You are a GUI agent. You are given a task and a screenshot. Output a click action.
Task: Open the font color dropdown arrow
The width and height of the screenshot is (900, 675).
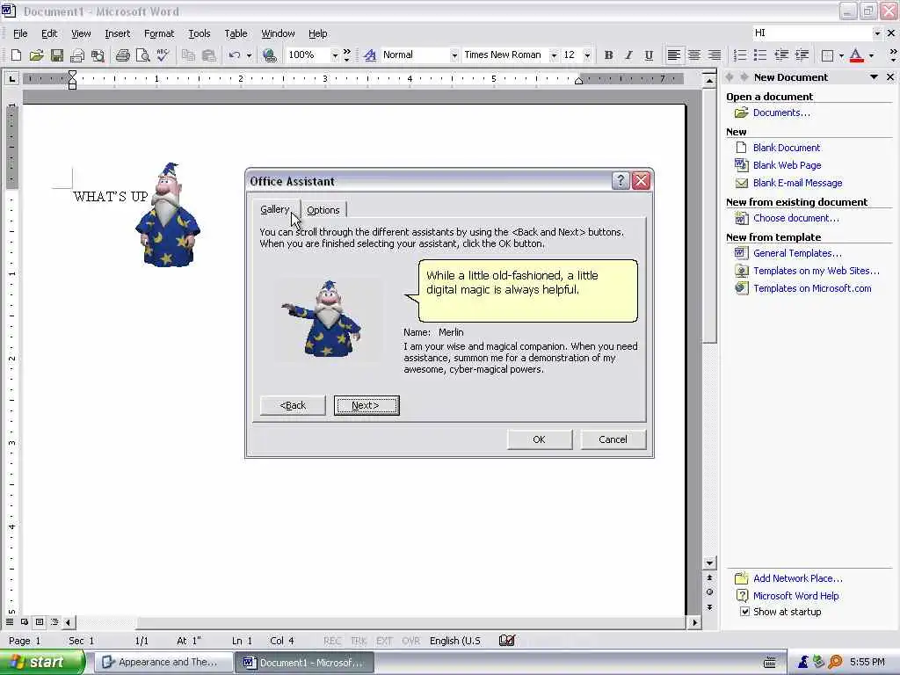coord(871,55)
